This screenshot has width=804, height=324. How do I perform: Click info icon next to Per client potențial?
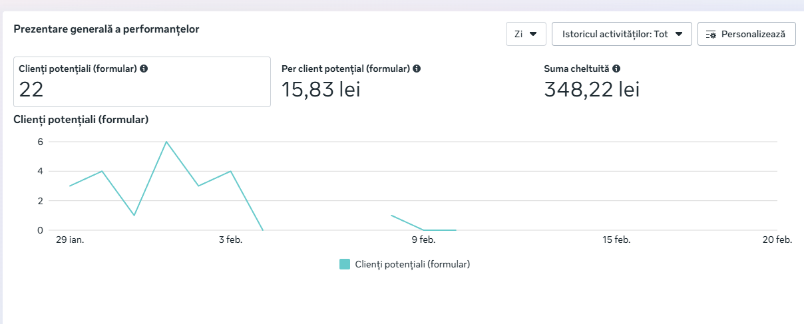(417, 69)
